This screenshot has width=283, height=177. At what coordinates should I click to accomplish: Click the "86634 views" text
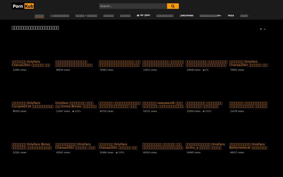63,70
